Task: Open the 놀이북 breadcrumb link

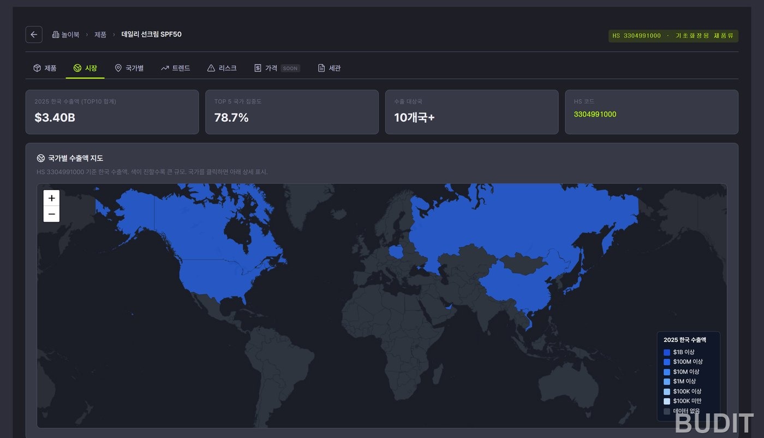Action: point(65,34)
